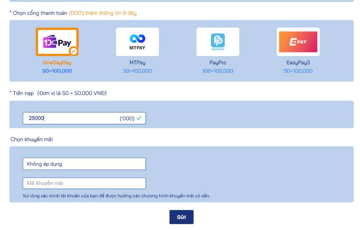
Task: Click the orange checkmark badge on OneDayPay
Action: click(x=73, y=51)
